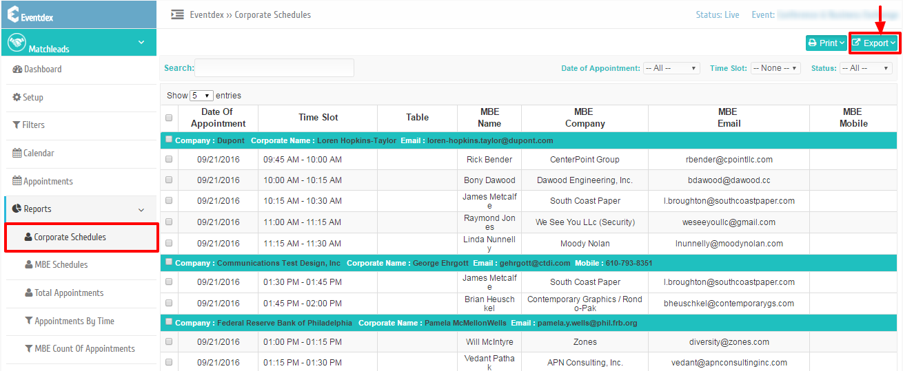Click the Total Appointments user icon
The width and height of the screenshot is (903, 371).
[29, 293]
